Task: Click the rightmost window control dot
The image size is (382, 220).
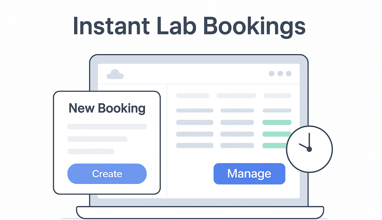Action: (x=289, y=74)
